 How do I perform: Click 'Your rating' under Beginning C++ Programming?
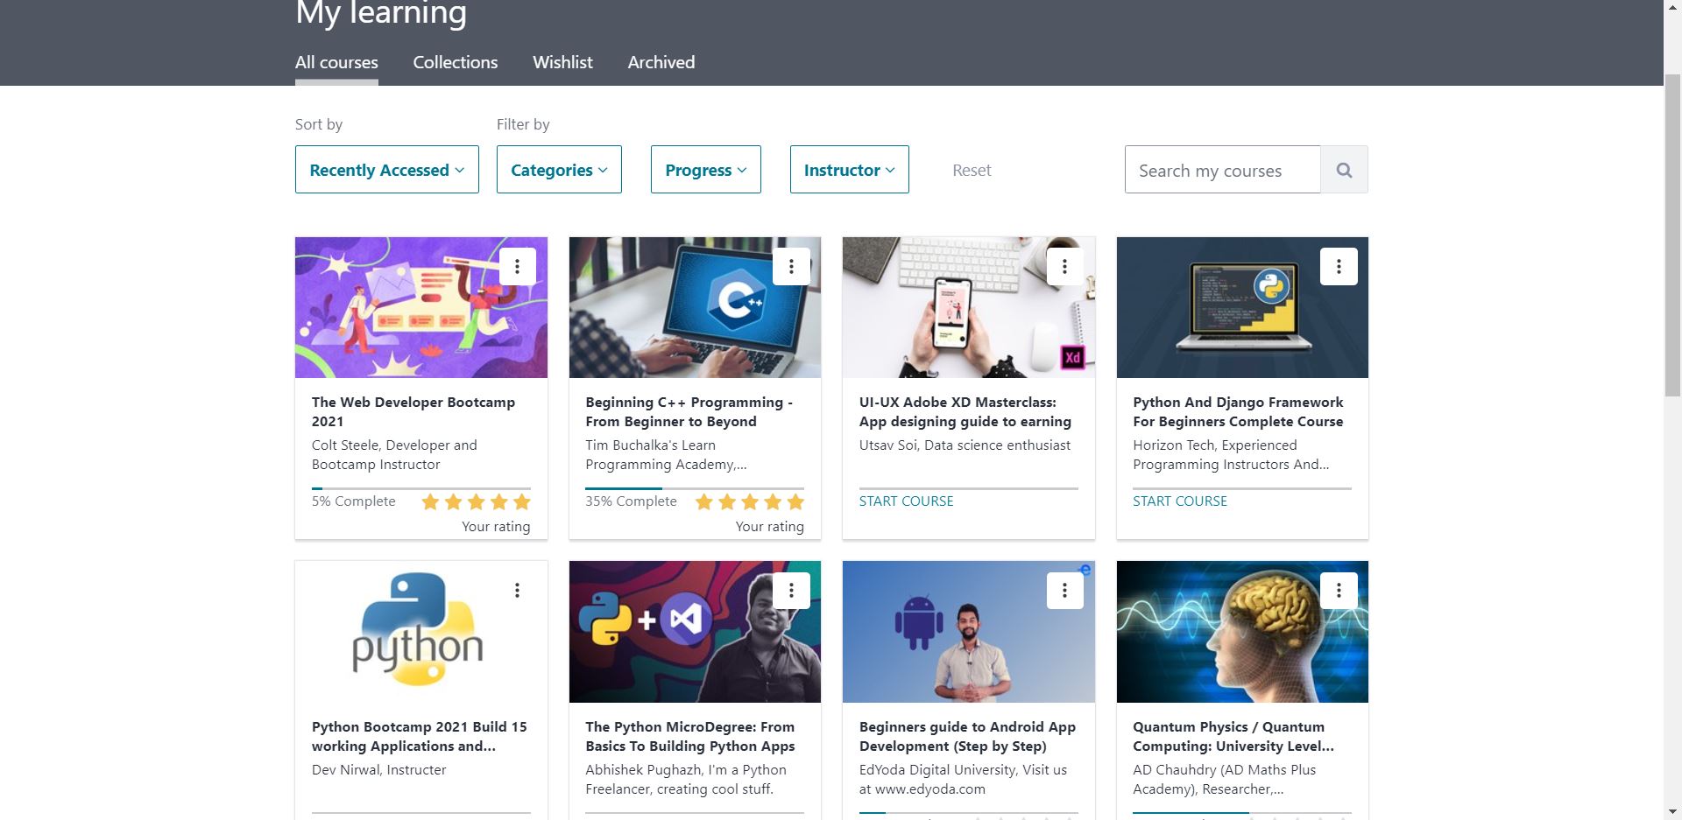pos(769,527)
